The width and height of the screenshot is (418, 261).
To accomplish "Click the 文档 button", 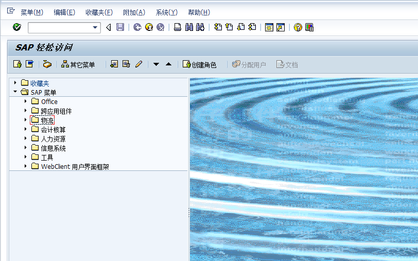I will pyautogui.click(x=287, y=64).
